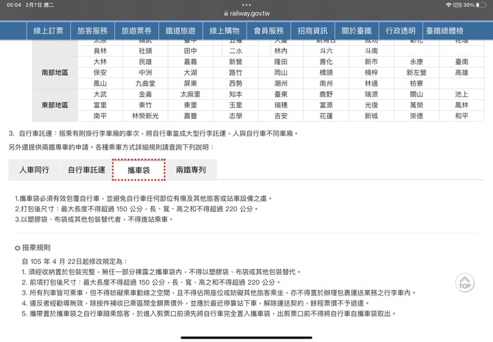Switch to the 自行車託運 tab

tap(86, 170)
